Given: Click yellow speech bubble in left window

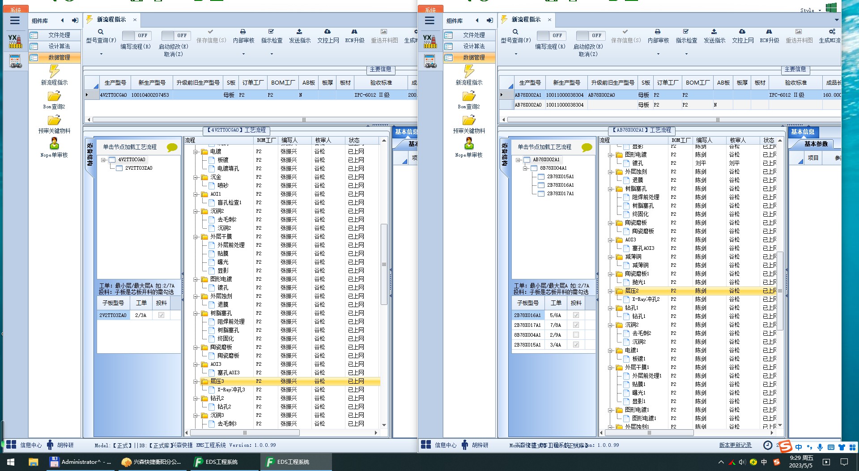Looking at the screenshot, I should coord(172,147).
